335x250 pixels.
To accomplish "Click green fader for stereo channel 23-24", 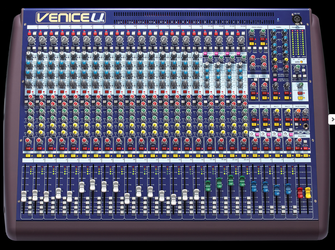I will pyautogui.click(x=242, y=181).
